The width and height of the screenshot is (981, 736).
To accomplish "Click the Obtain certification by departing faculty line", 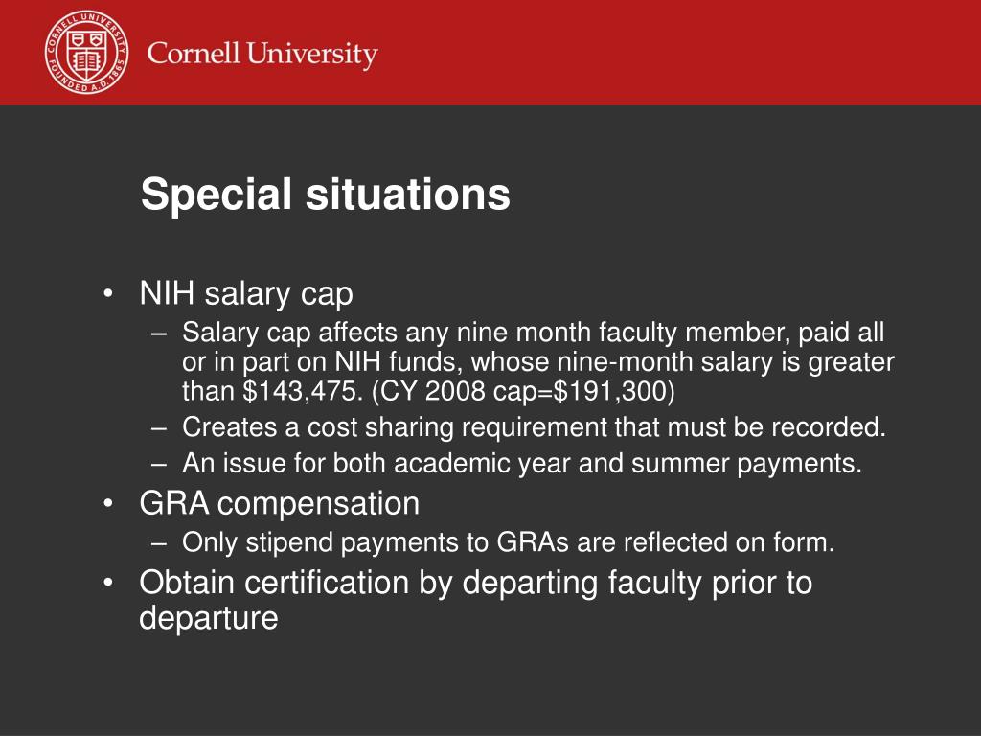I will point(475,583).
